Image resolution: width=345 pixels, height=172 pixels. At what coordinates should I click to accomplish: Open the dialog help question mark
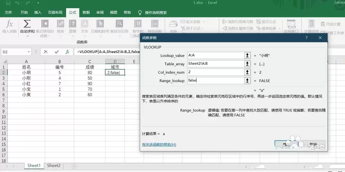(x=306, y=38)
